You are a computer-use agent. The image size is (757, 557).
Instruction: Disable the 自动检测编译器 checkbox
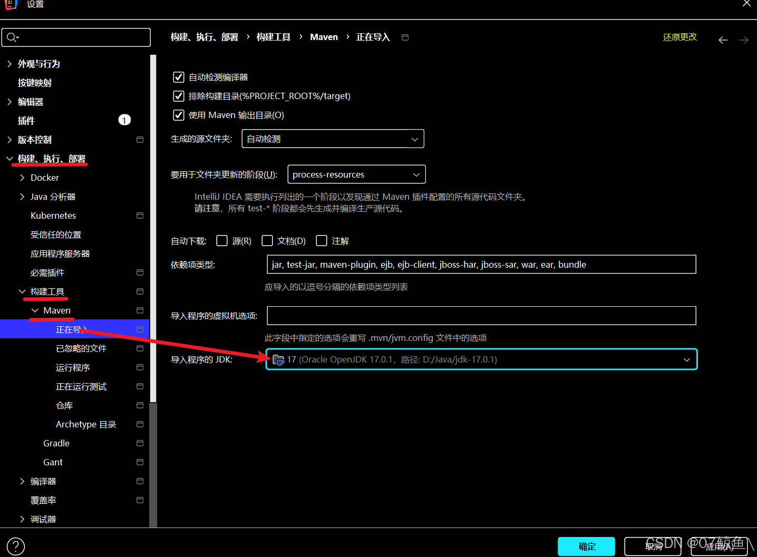click(178, 76)
